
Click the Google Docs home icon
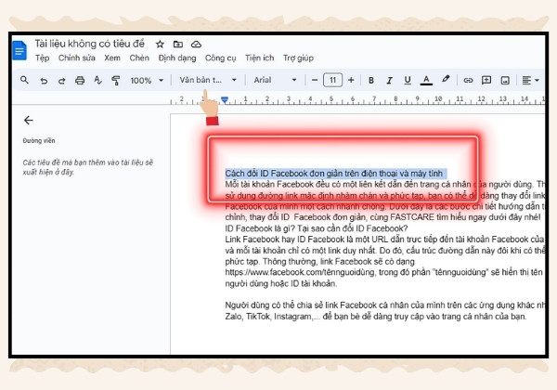[19, 50]
